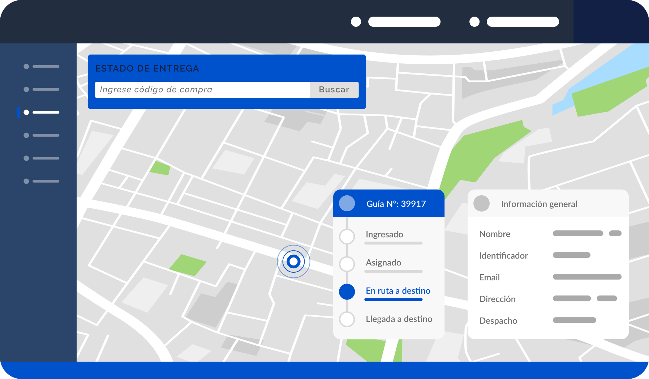Click the Despacho value placeholder bar
Image resolution: width=649 pixels, height=379 pixels.
coord(574,320)
